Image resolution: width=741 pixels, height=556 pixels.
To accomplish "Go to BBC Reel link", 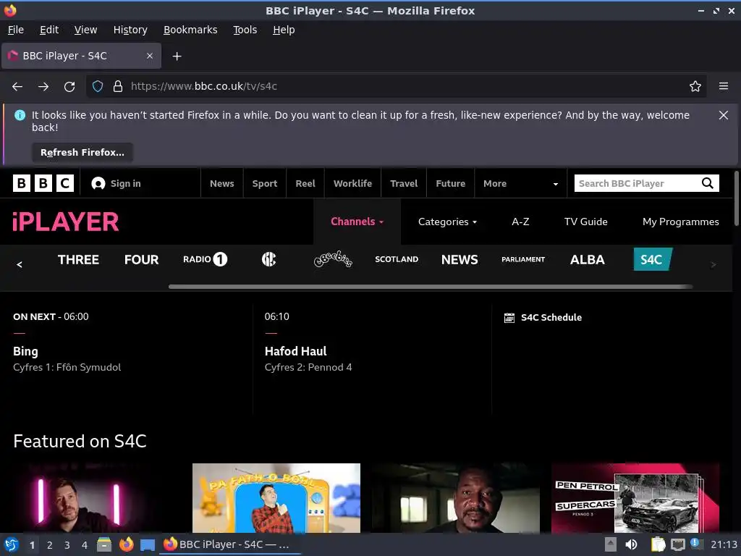I will pos(305,183).
